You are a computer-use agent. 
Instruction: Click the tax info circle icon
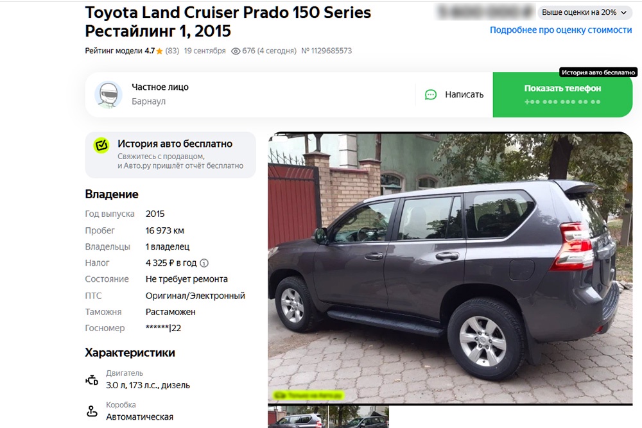[204, 263]
